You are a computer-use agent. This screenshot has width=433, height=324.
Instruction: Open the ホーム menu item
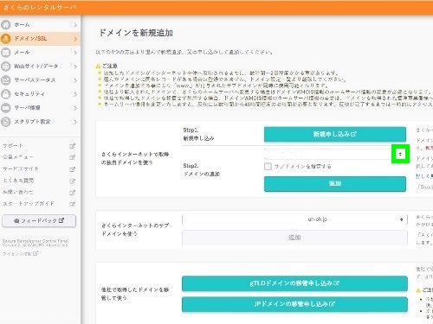(x=41, y=25)
